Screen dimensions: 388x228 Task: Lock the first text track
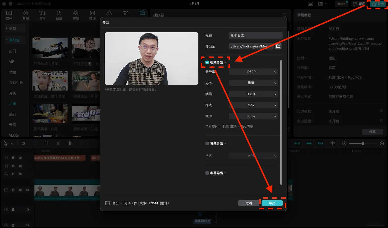click(x=13, y=158)
